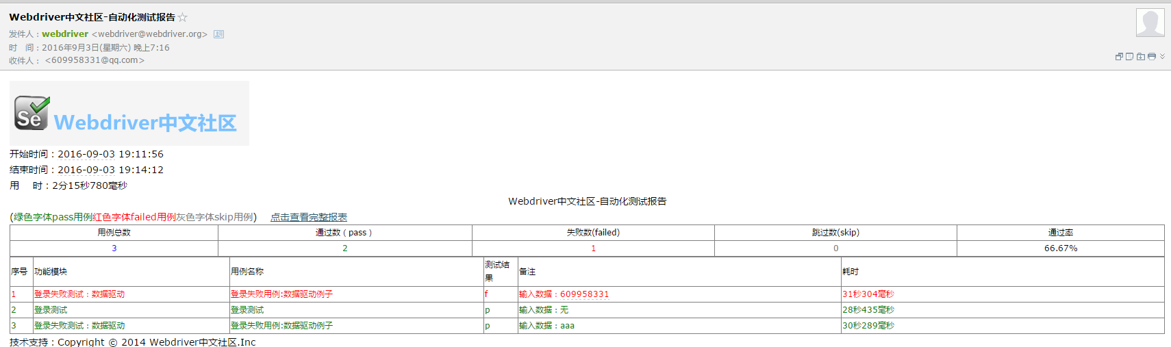Click remark 输入数据：609958331
This screenshot has width=1171, height=347.
pos(564,294)
